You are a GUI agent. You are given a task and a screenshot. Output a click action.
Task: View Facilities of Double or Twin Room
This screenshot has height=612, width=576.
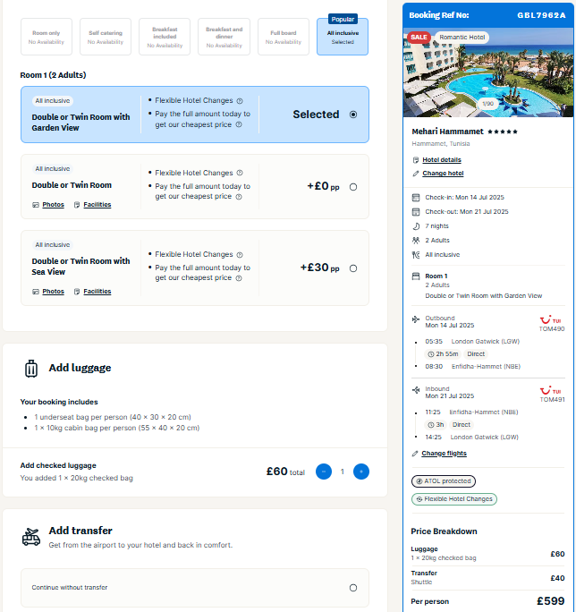click(97, 205)
